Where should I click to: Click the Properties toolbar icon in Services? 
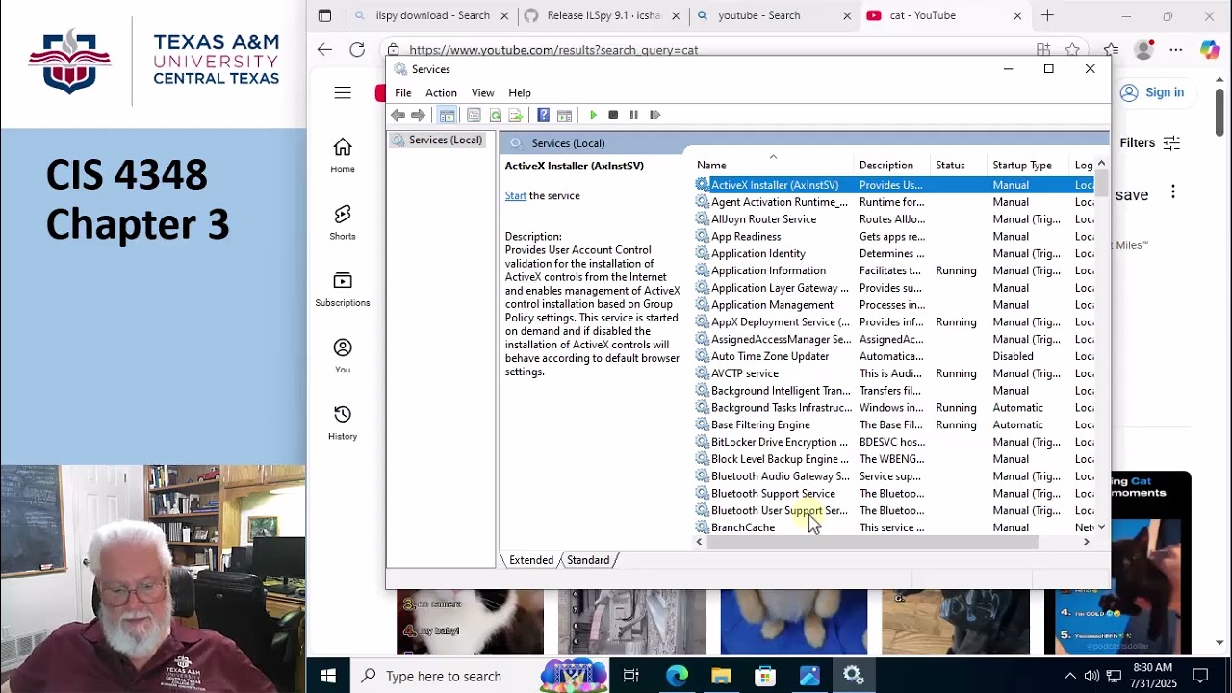click(474, 115)
